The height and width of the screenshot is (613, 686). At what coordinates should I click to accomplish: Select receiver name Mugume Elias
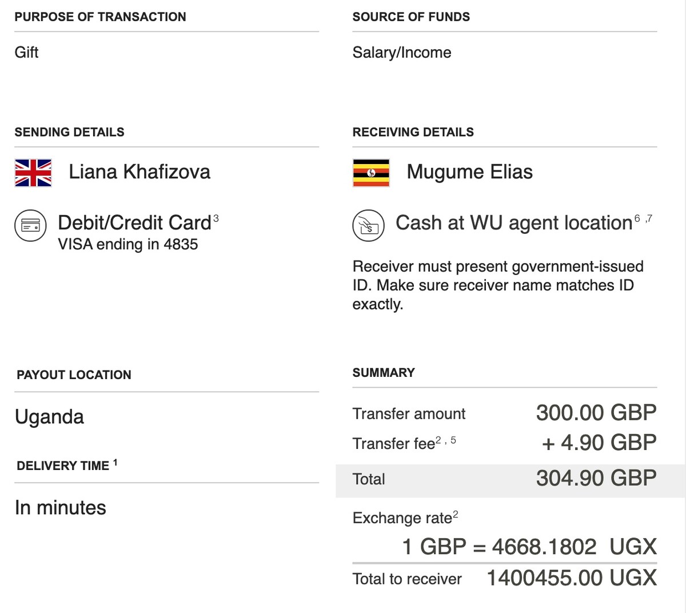click(469, 172)
